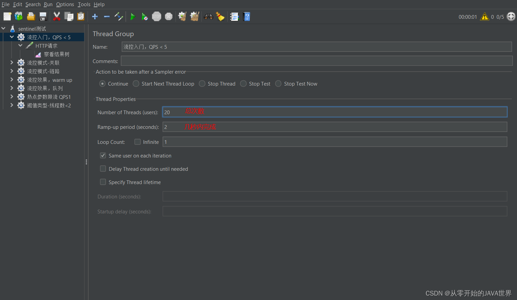Expand the 流控效果，warm up group

click(x=12, y=79)
